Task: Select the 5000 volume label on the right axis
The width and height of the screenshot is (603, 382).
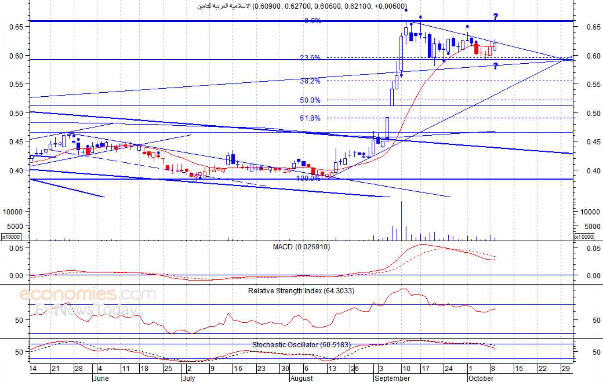Action: tap(593, 226)
